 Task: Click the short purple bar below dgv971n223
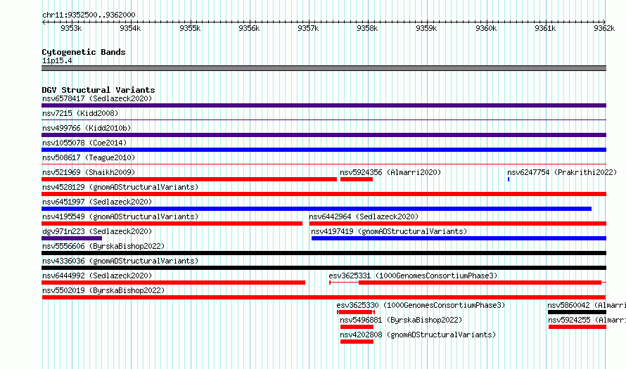pos(72,238)
